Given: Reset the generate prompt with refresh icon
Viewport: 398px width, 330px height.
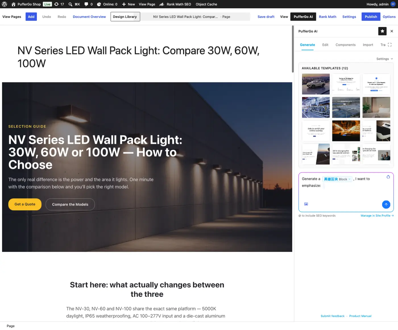Looking at the screenshot, I should pos(388,177).
